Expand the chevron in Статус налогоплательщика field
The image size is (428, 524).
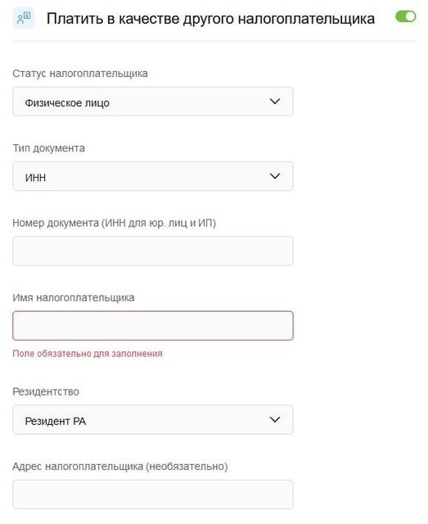(275, 102)
